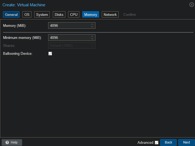Open Help with the question mark button
The width and height of the screenshot is (195, 146).
click(12, 142)
